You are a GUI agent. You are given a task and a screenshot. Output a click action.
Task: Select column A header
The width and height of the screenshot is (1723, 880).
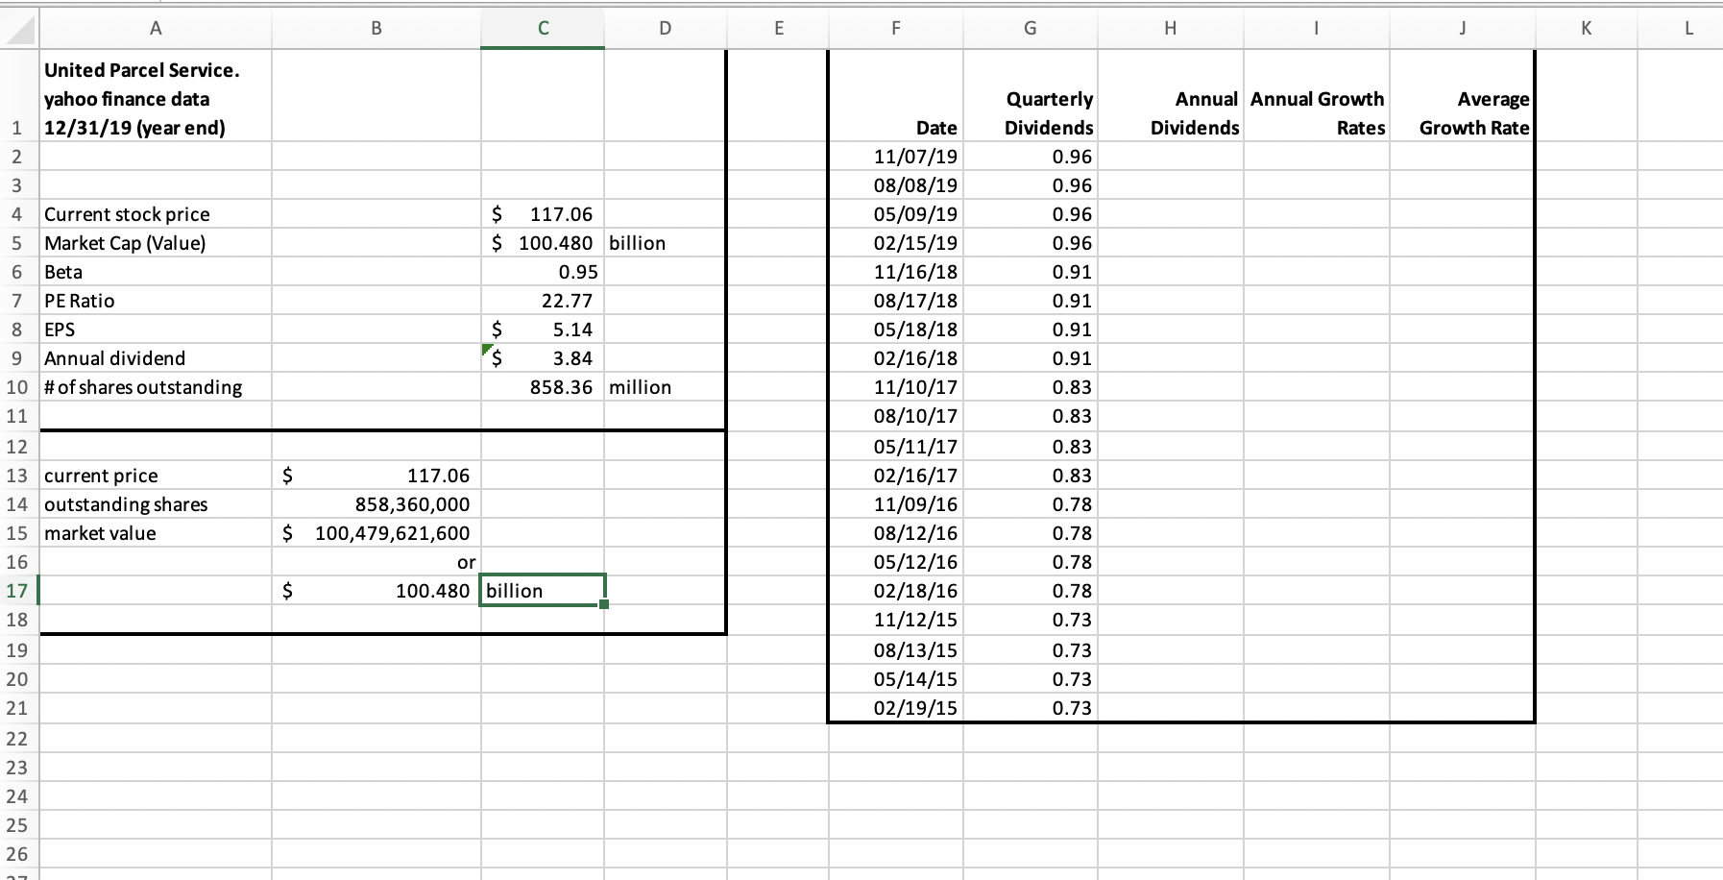point(156,28)
